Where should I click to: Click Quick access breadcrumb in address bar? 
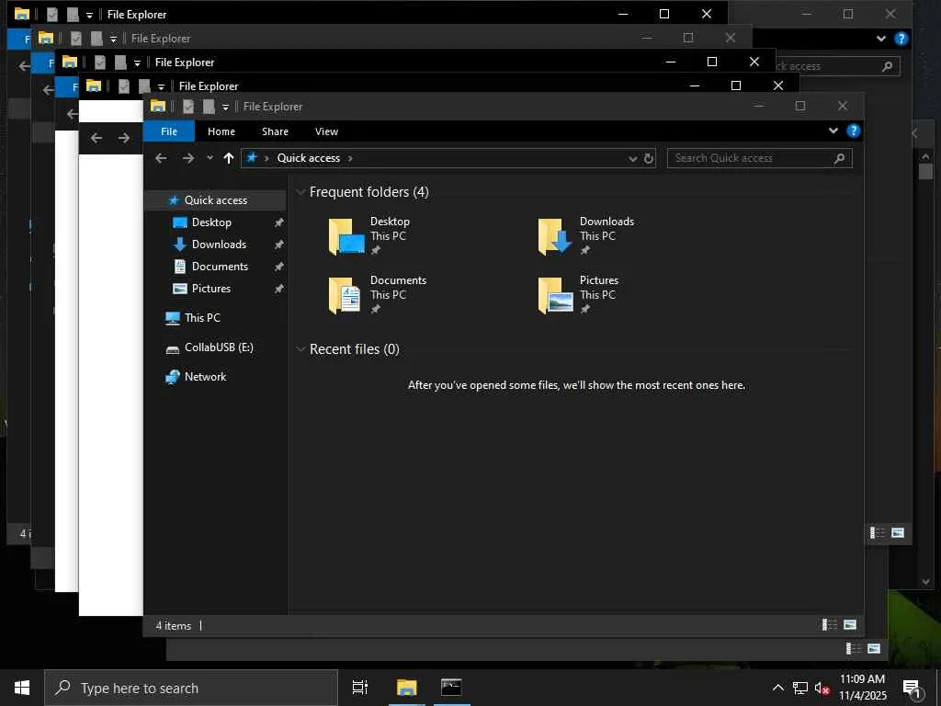click(309, 158)
